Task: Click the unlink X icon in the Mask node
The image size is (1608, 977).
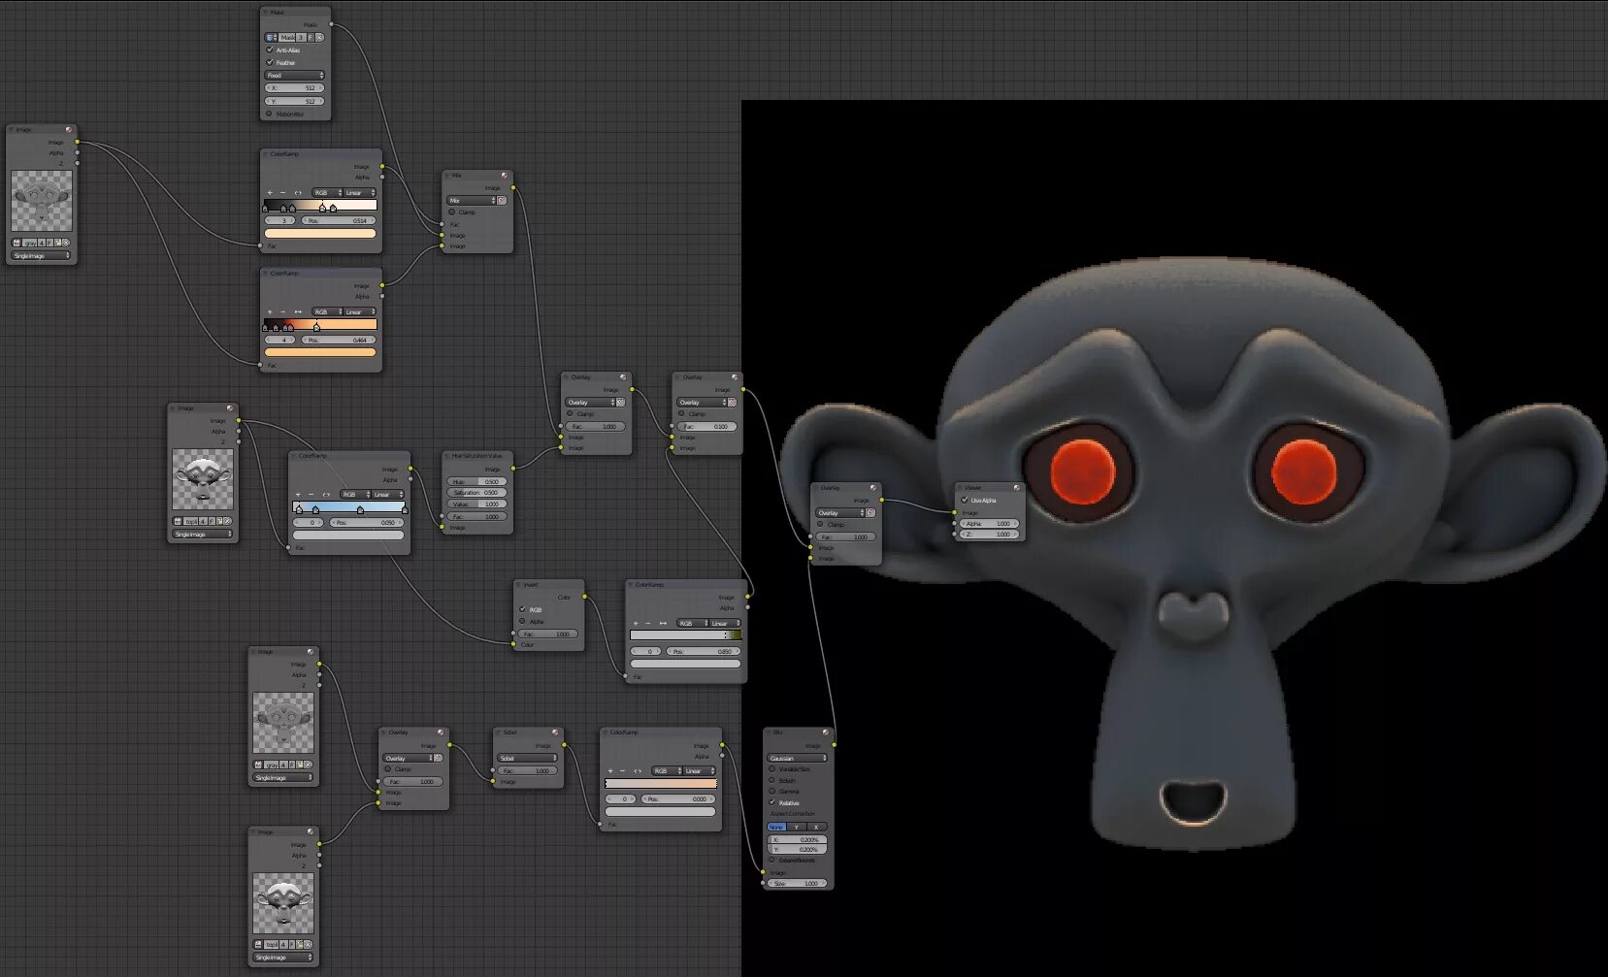Action: click(x=319, y=38)
